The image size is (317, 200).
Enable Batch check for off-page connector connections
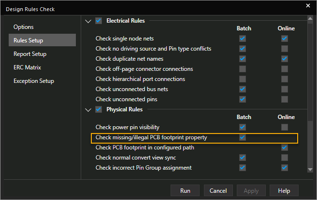(x=243, y=69)
